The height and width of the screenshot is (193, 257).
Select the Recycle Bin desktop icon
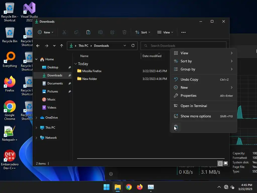(10, 35)
